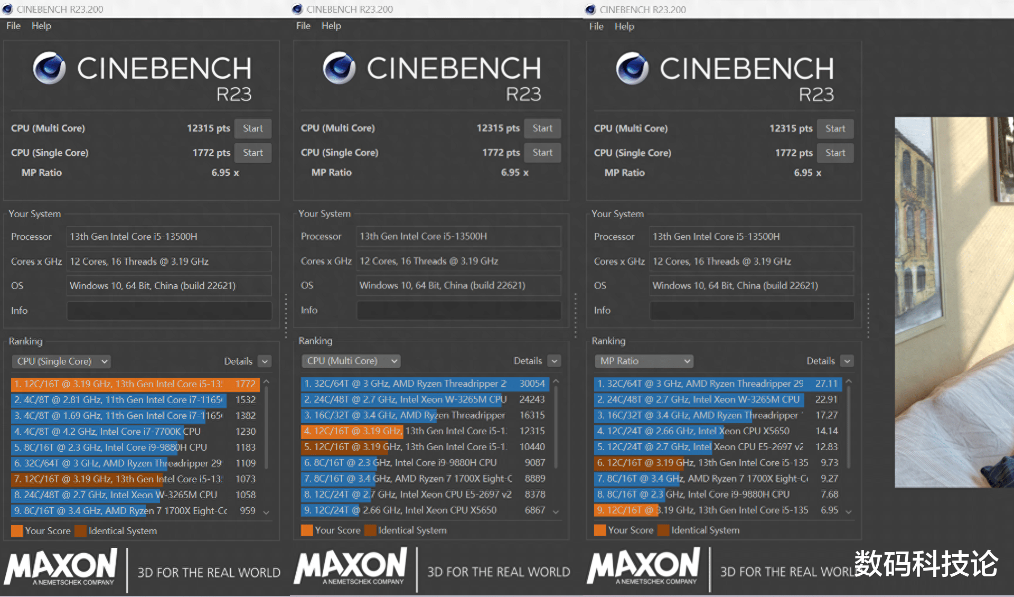
Task: Start the Multi Core test in first window
Action: [252, 128]
